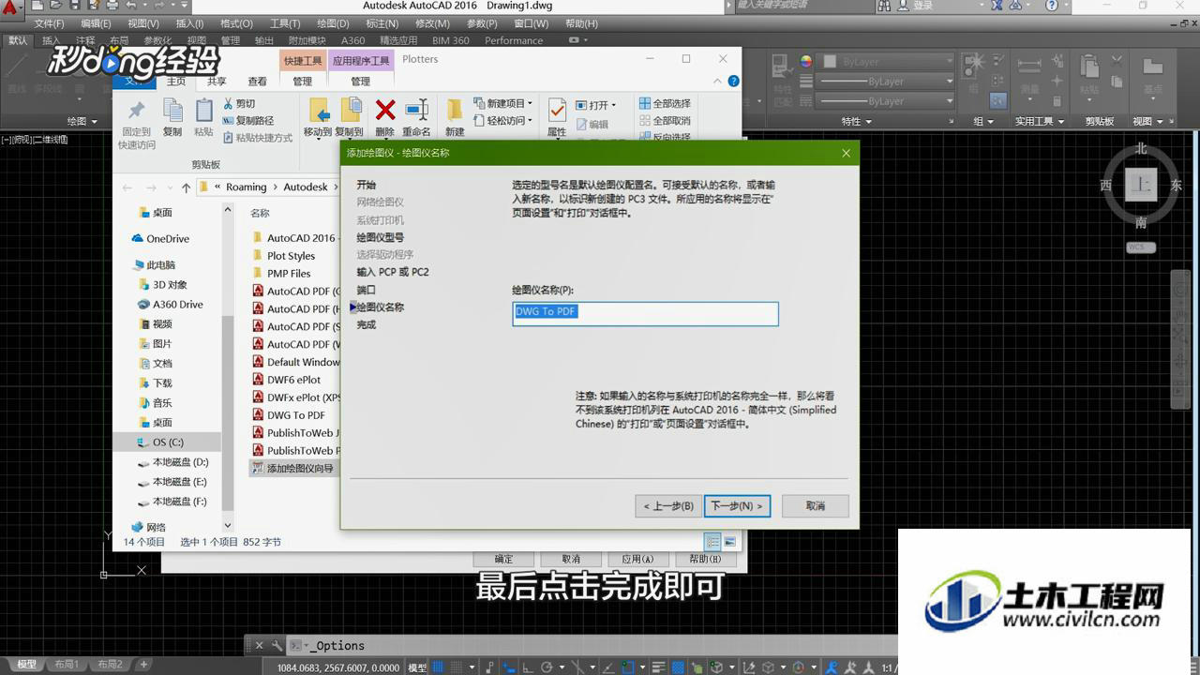
Task: Click the Up arrow in Explorer address bar
Action: pyautogui.click(x=186, y=187)
